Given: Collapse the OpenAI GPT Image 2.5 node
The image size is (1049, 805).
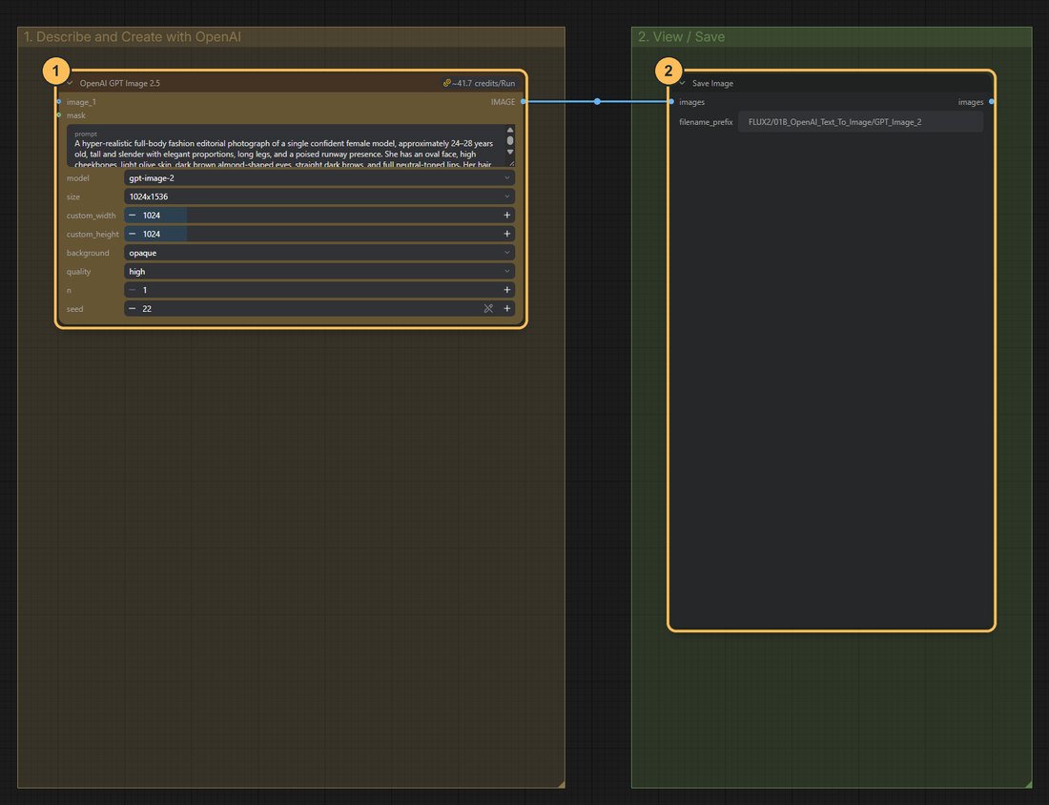Looking at the screenshot, I should click(x=70, y=83).
